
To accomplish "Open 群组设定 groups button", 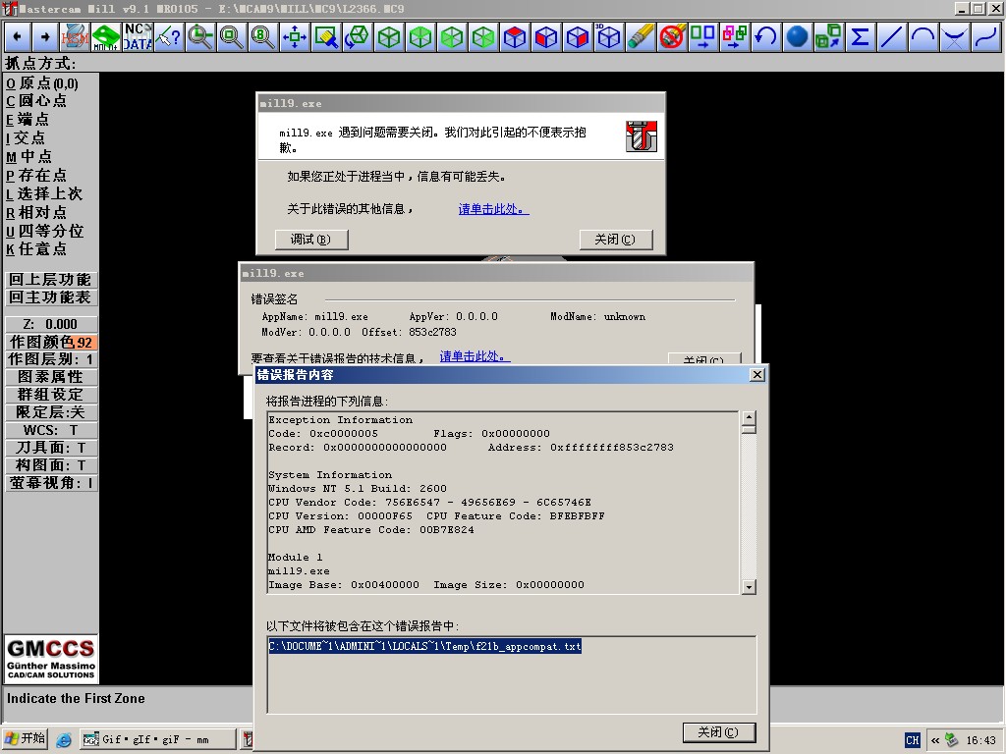I will [x=51, y=395].
